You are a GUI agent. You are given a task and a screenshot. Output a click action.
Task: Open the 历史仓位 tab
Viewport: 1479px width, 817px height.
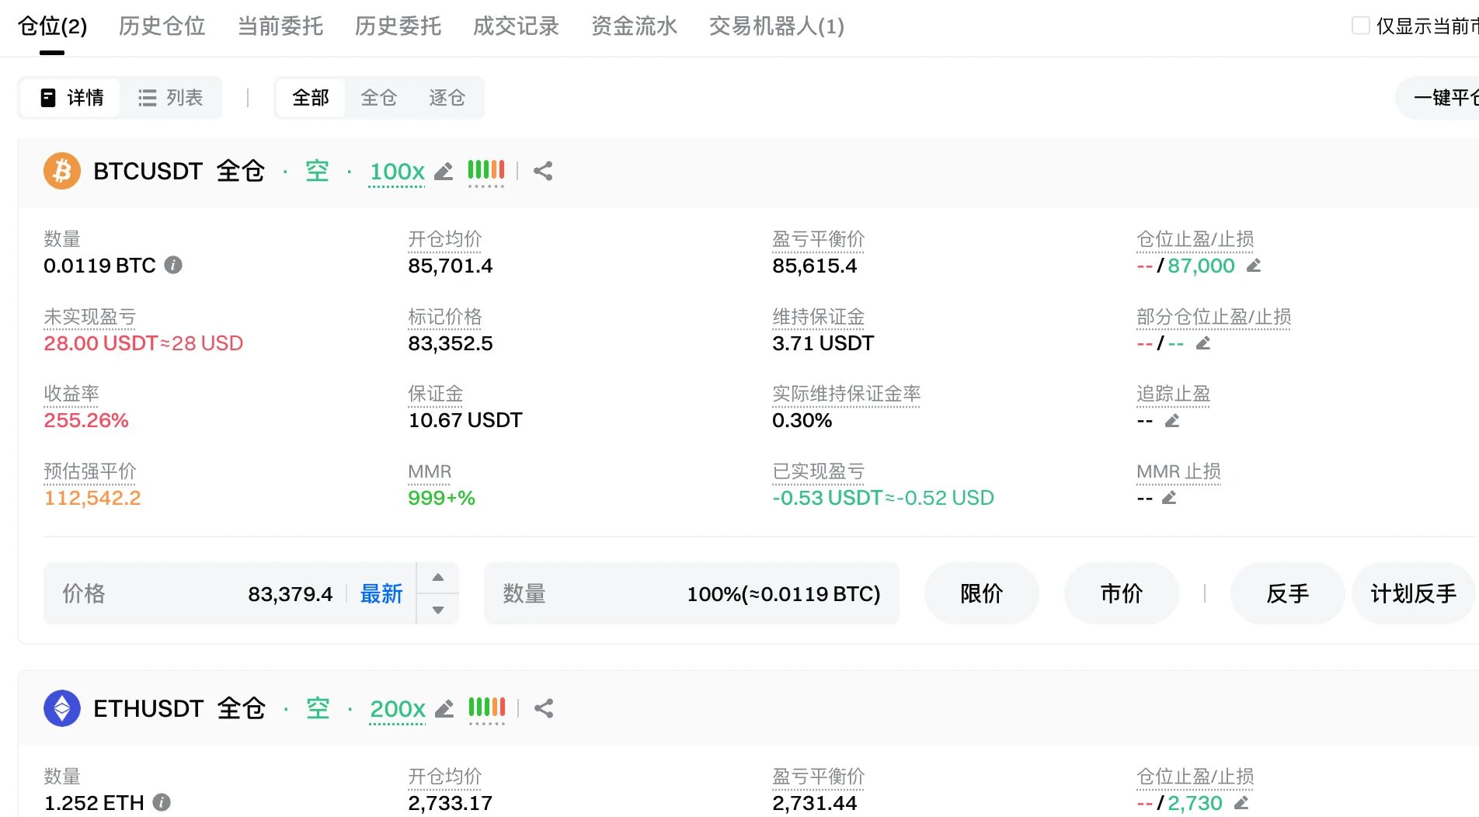pyautogui.click(x=162, y=26)
